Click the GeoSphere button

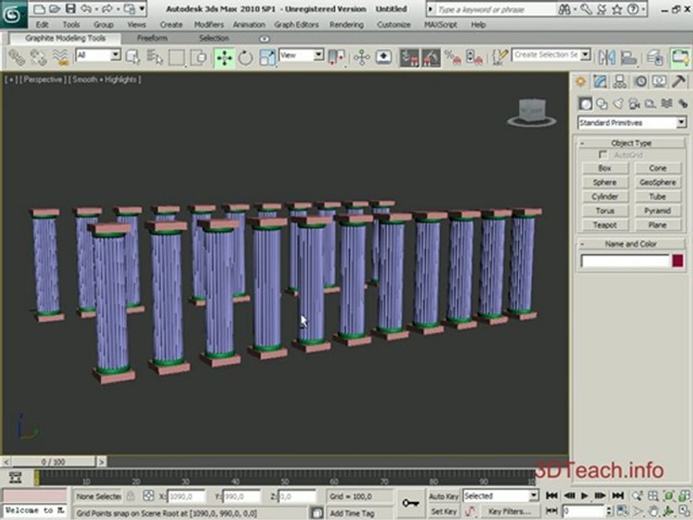coord(657,182)
